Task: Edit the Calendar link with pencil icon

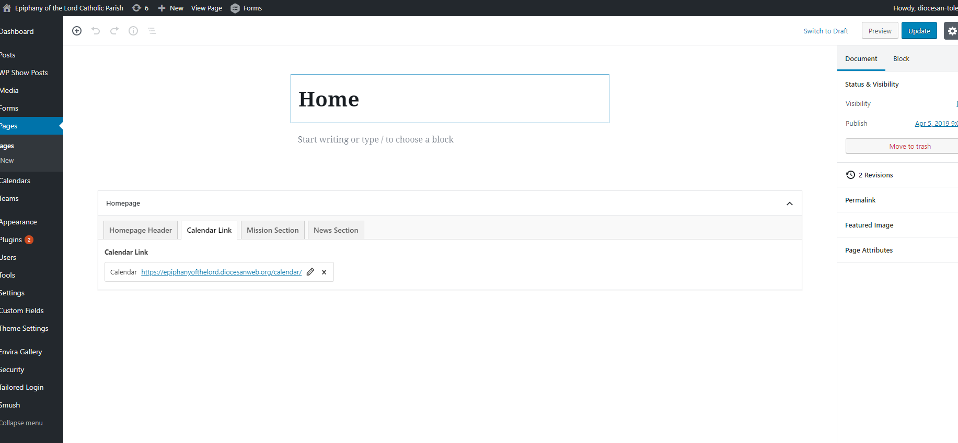Action: pyautogui.click(x=310, y=272)
